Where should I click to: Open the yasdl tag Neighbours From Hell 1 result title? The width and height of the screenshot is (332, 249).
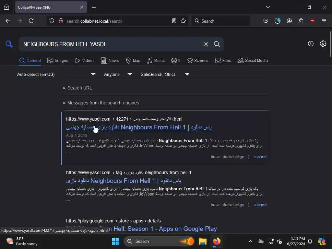click(x=124, y=181)
